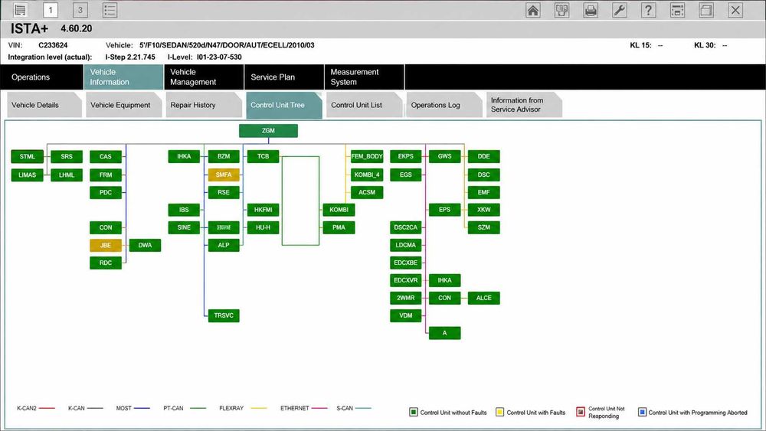
Task: Click red Control Unit Not Responding swatch
Action: [581, 412]
